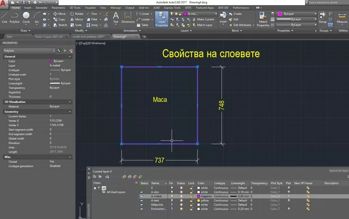Expand the Draw panel

(25, 30)
